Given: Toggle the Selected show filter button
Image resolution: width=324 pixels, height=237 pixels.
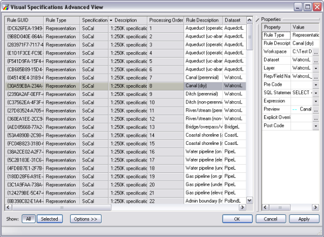Looking at the screenshot, I should tap(50, 219).
